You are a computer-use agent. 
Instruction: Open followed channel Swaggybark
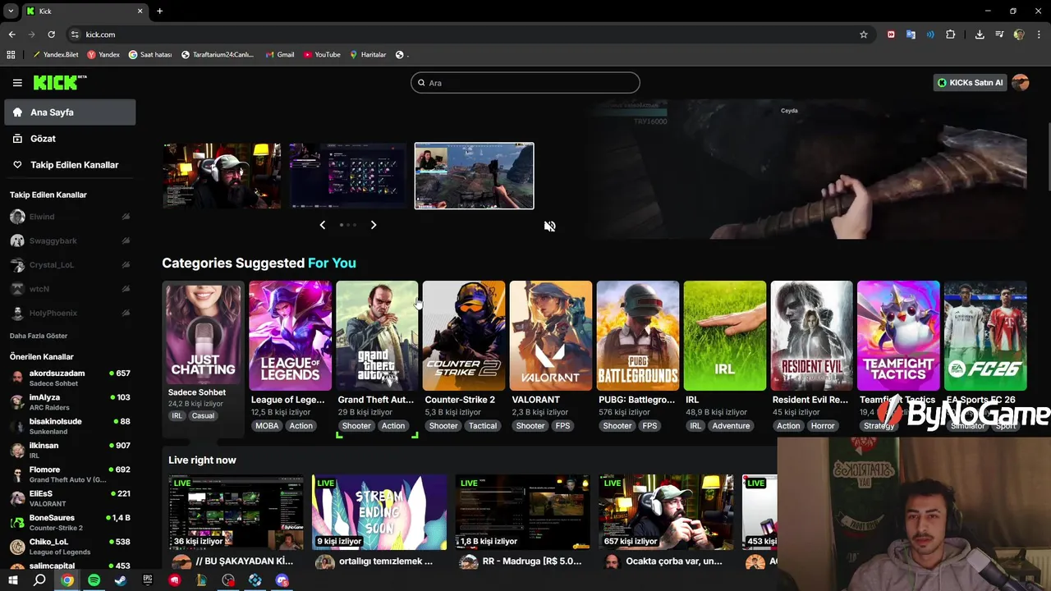70,241
